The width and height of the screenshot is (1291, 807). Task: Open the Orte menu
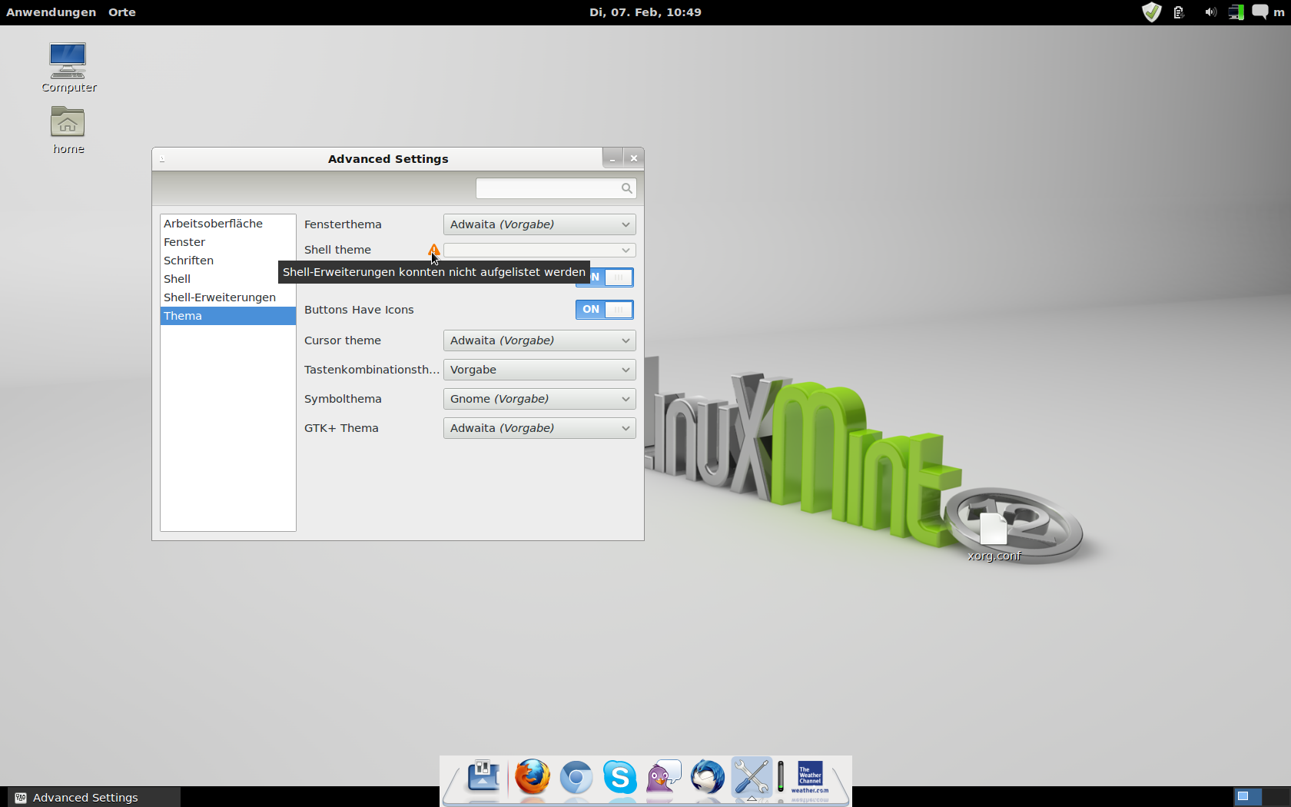tap(122, 12)
